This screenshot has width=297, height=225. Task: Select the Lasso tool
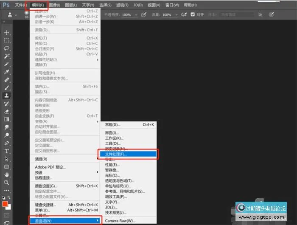pyautogui.click(x=7, y=48)
